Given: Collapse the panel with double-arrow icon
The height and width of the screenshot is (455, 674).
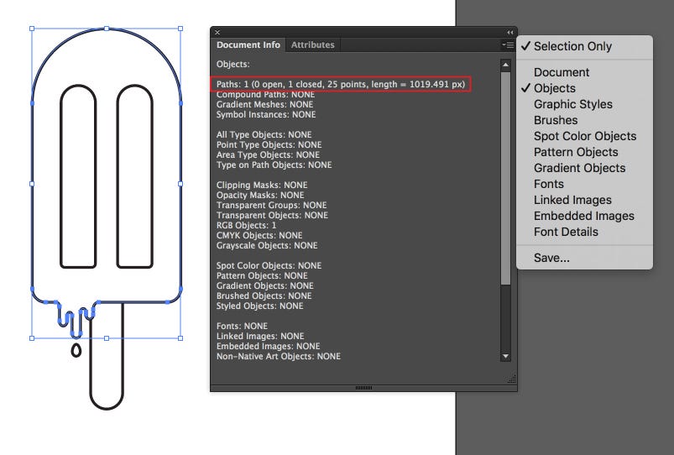Looking at the screenshot, I should [509, 32].
